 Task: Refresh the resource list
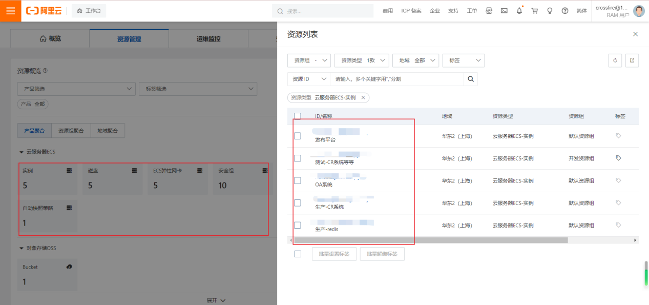pos(615,60)
